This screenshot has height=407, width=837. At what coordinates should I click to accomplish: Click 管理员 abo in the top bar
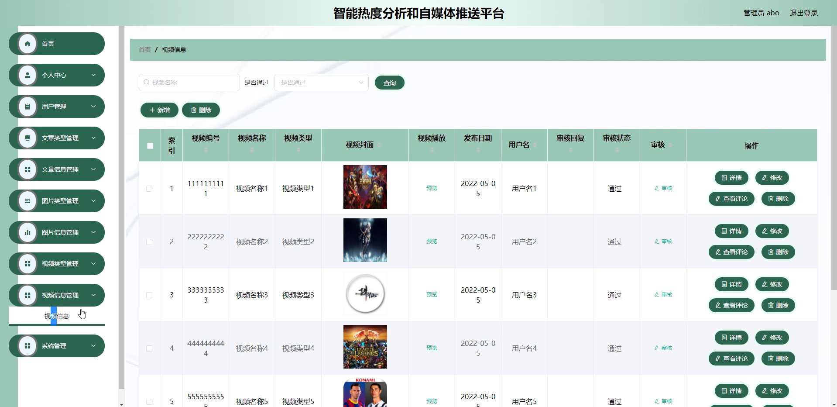tap(762, 13)
